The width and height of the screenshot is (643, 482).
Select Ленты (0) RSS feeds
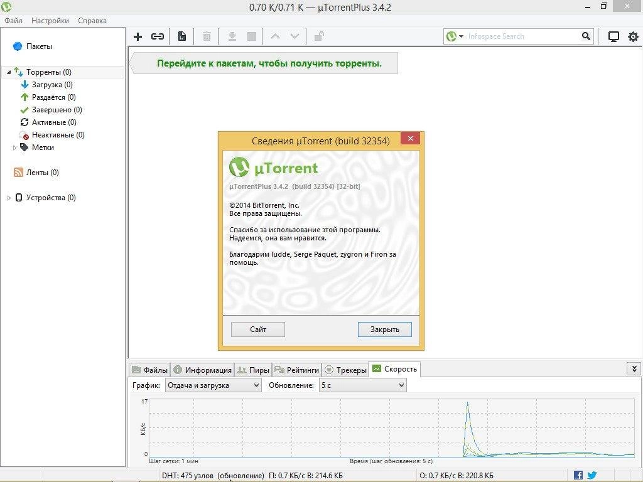pos(42,173)
